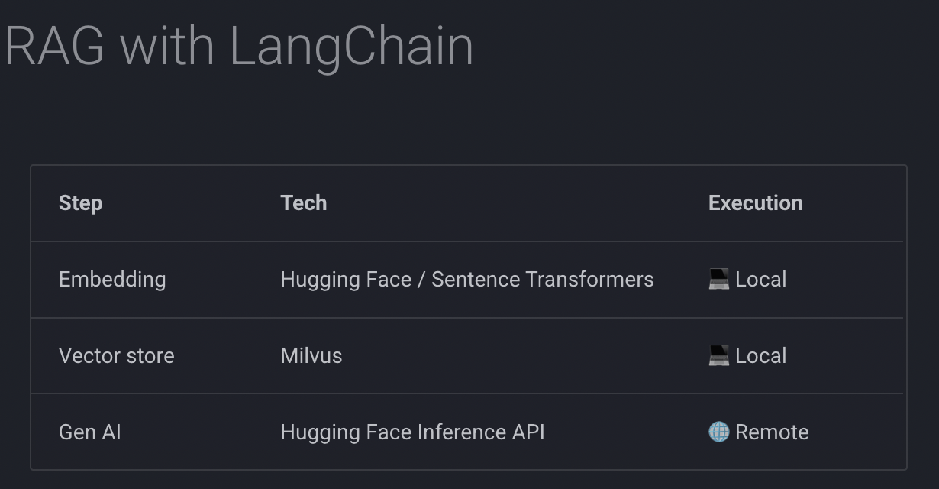This screenshot has height=489, width=939.
Task: Click "Sentence Transformers" in the Embedding row
Action: tap(543, 280)
